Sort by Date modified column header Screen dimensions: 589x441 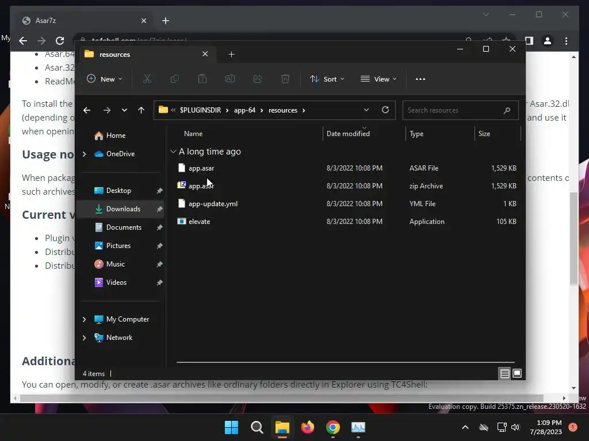[348, 133]
